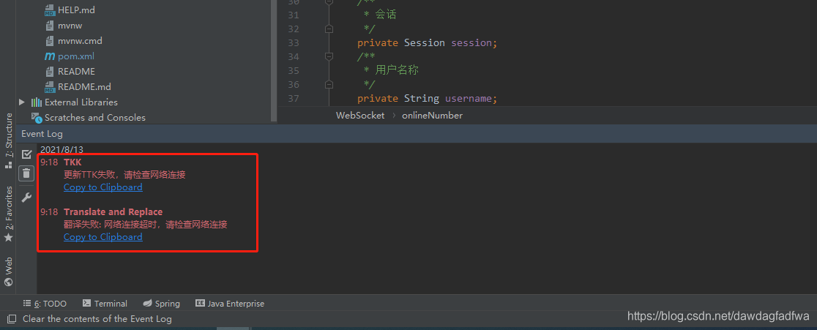Click WebSocket in the editor breadcrumb
The image size is (817, 330).
pos(360,116)
